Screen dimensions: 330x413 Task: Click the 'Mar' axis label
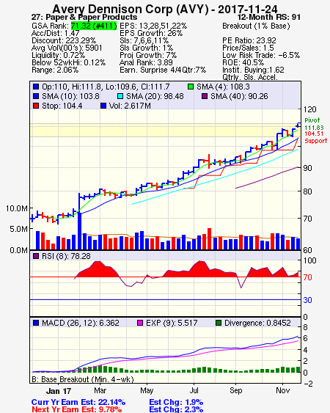click(100, 390)
